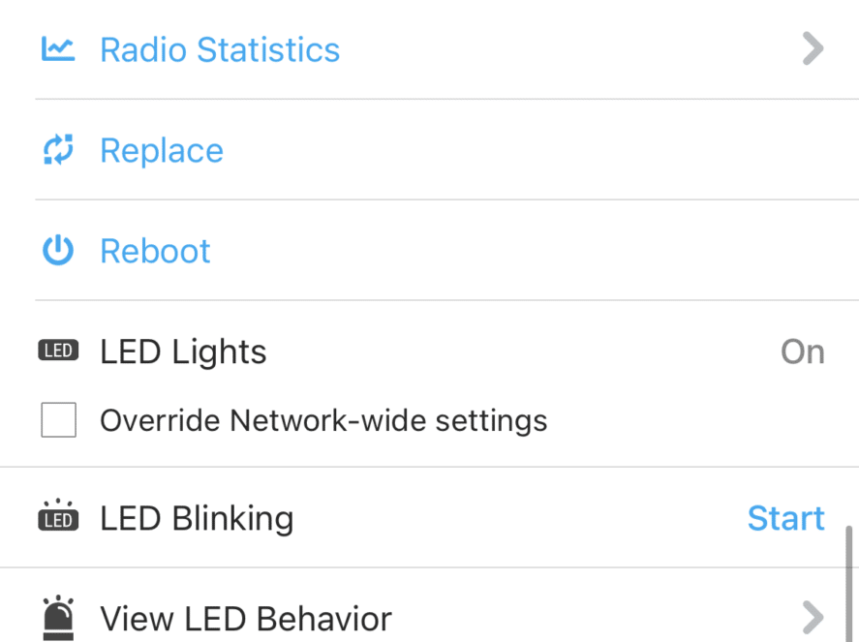Click the LED Lights badge icon
The image size is (859, 642).
pyautogui.click(x=58, y=351)
